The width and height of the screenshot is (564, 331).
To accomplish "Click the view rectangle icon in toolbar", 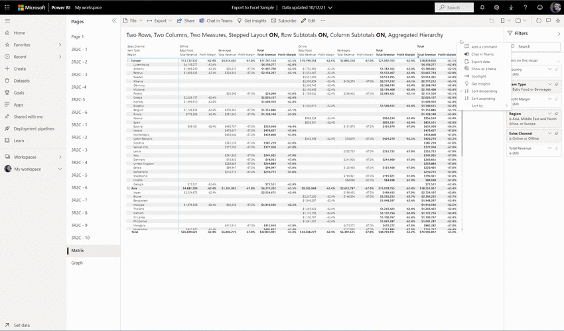I will coord(518,21).
